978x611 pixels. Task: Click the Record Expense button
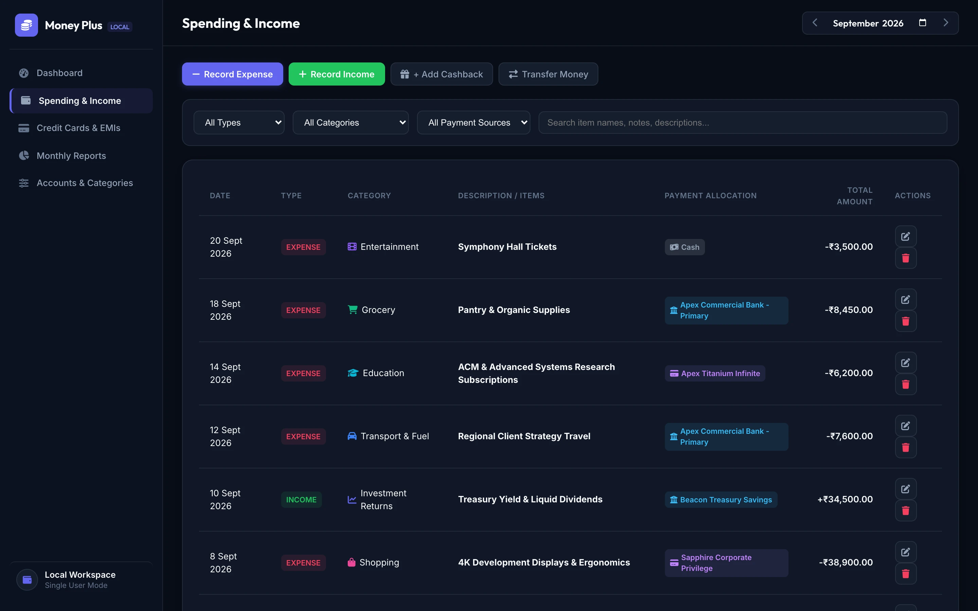[x=232, y=74]
